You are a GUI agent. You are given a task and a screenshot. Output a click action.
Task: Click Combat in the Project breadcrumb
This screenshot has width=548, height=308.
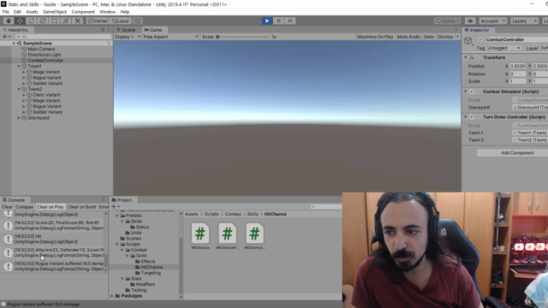tap(233, 214)
